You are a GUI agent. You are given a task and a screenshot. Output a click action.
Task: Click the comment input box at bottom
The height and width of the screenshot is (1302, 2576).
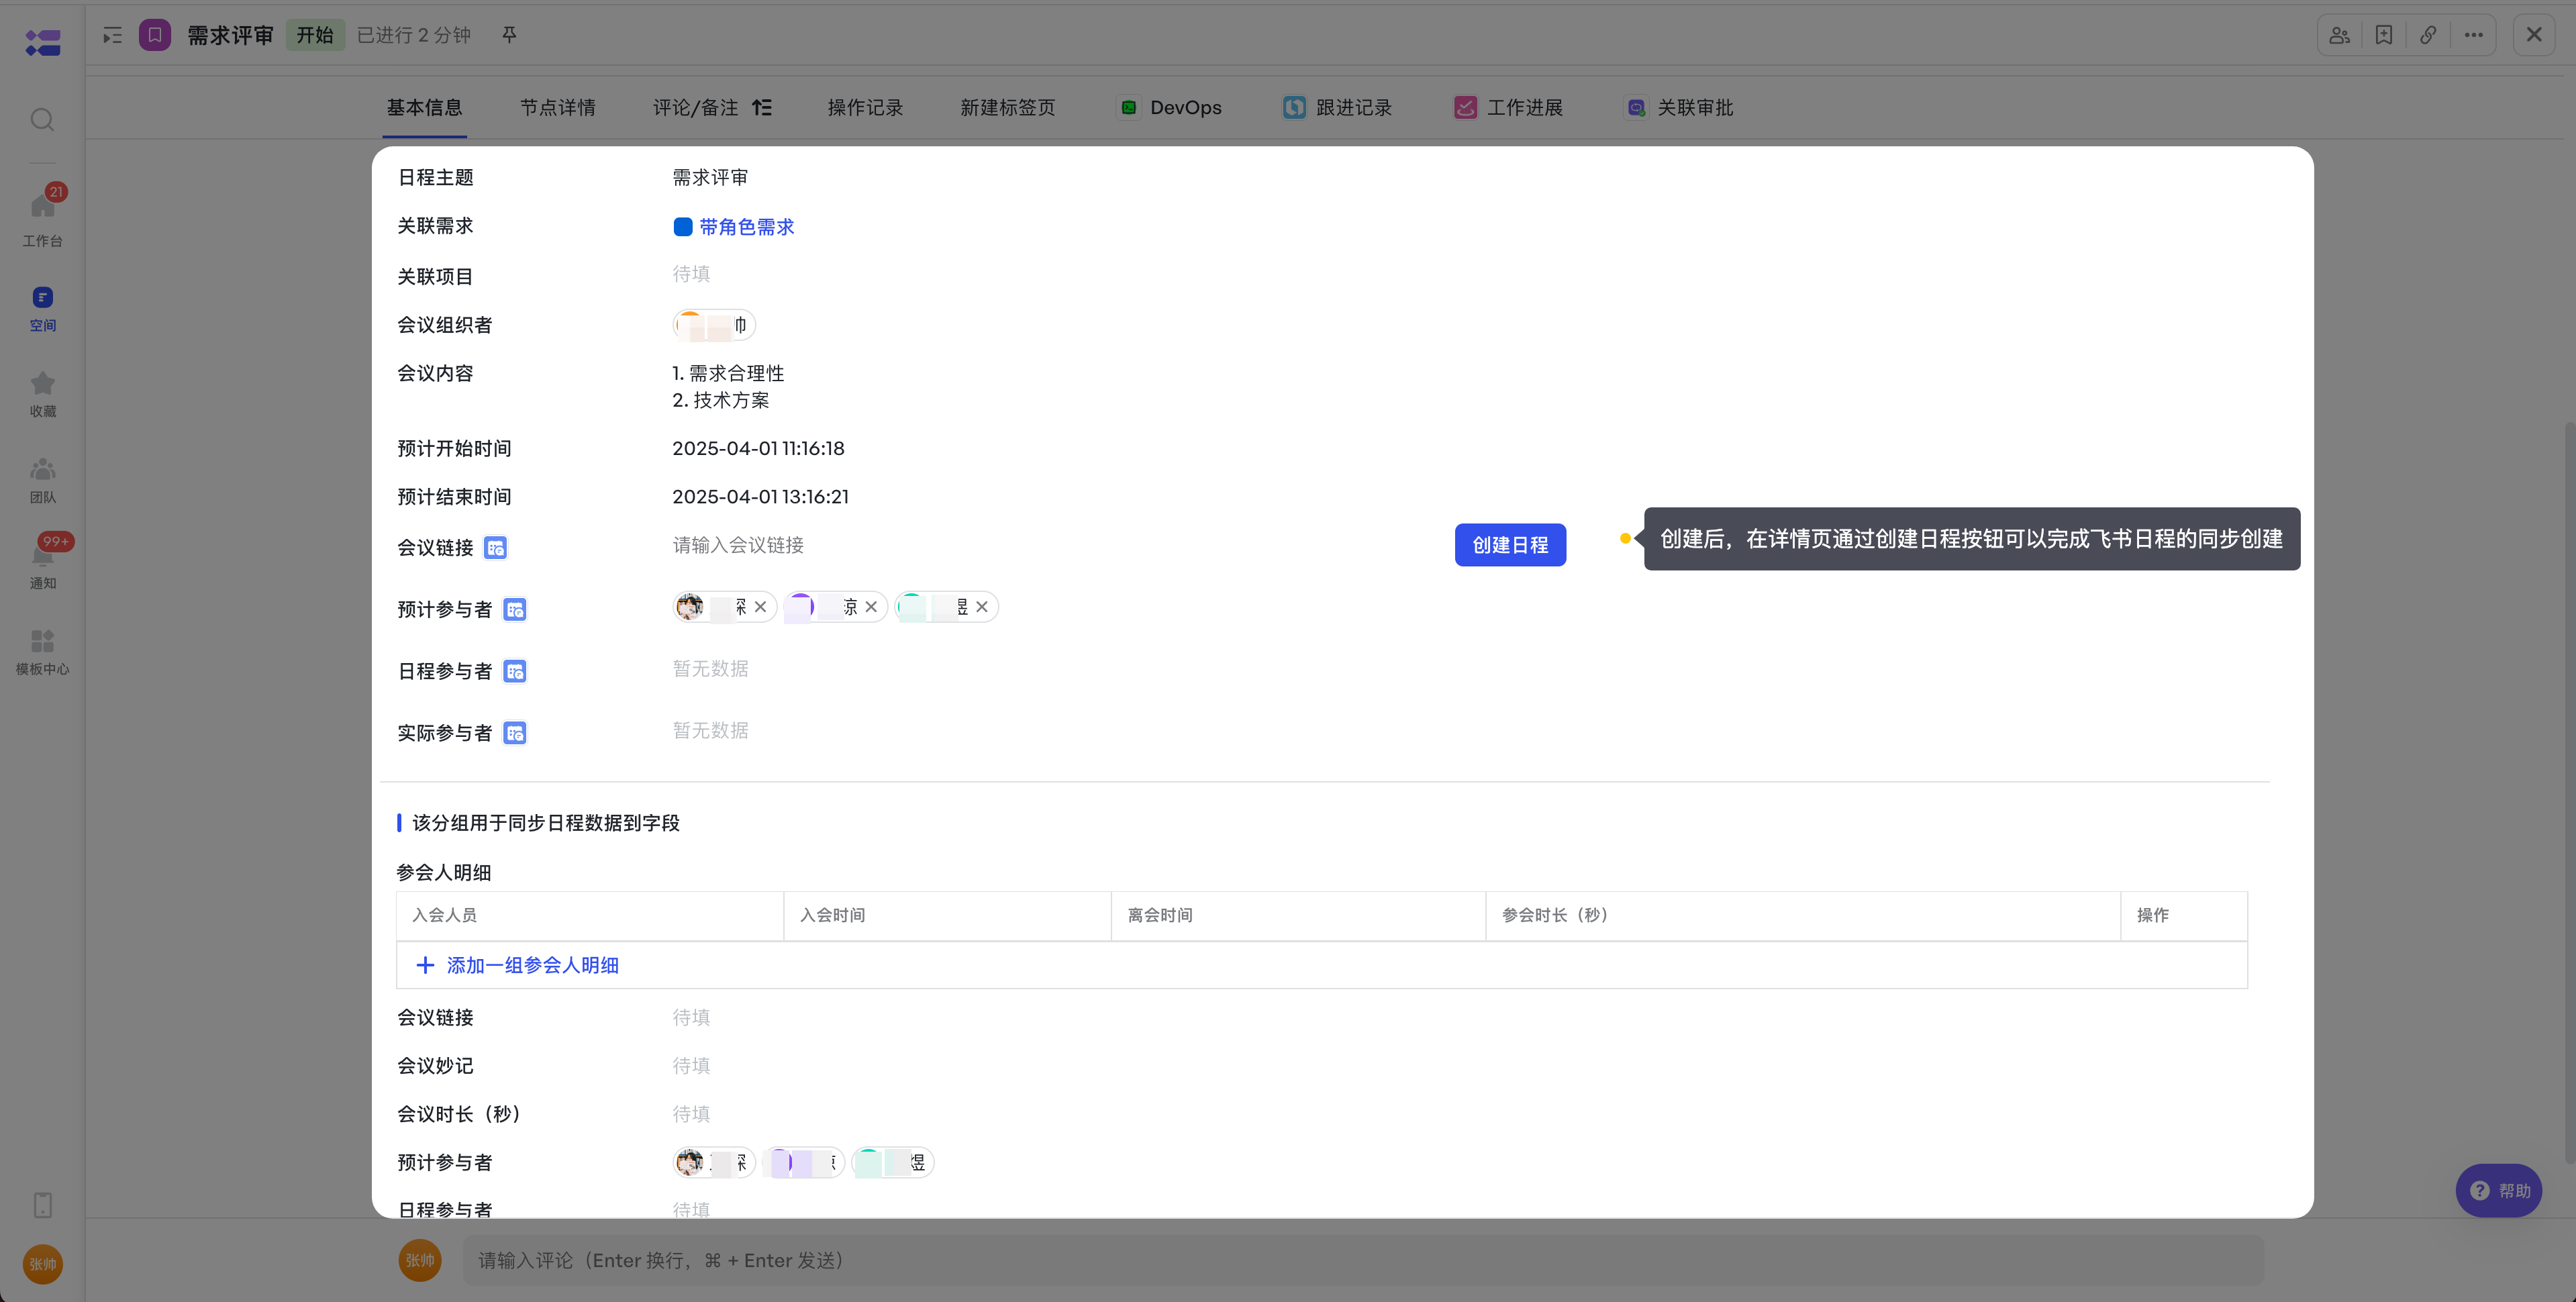click(x=1363, y=1260)
